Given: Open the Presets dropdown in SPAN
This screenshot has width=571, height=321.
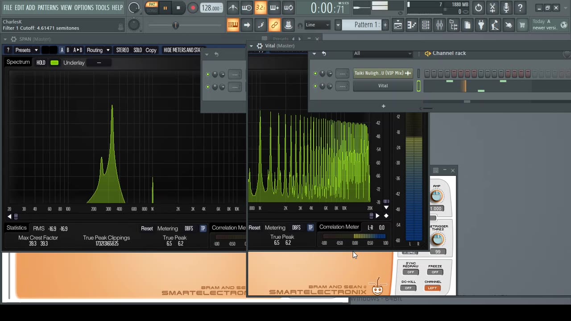Looking at the screenshot, I should click(26, 50).
